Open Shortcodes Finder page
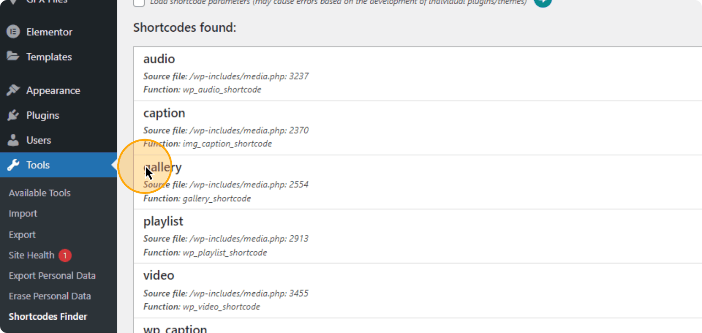The image size is (702, 333). (x=48, y=316)
